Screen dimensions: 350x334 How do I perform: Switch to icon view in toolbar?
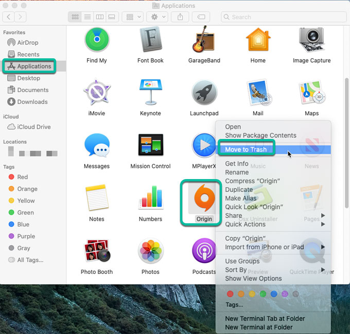76,17
